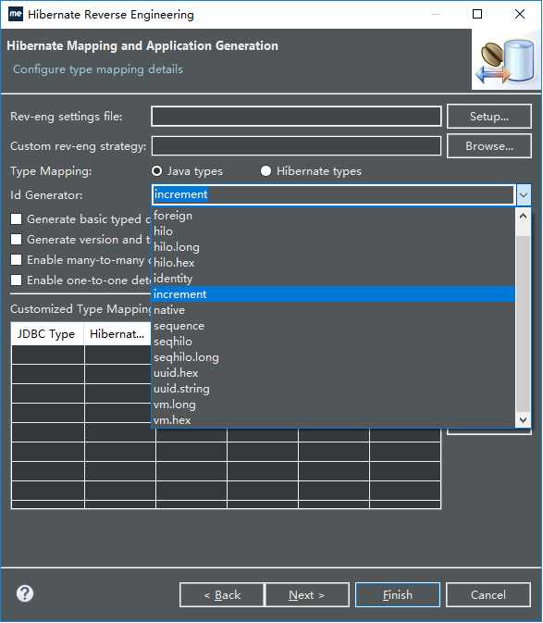
Task: Click the Setup... button
Action: 489,117
